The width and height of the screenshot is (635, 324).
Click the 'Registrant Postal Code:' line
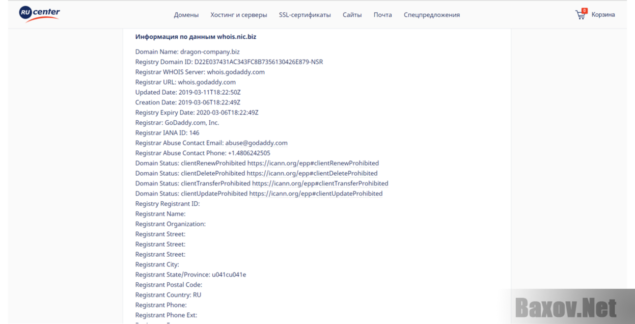[169, 285]
